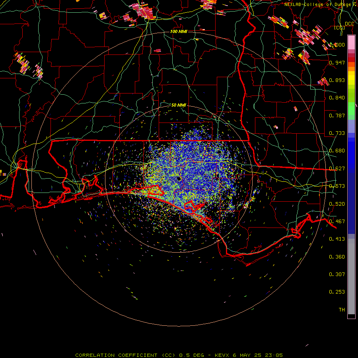The image size is (358, 358).
Task: Click the Correlation Coefficient caption at bottom
Action: pyautogui.click(x=179, y=355)
